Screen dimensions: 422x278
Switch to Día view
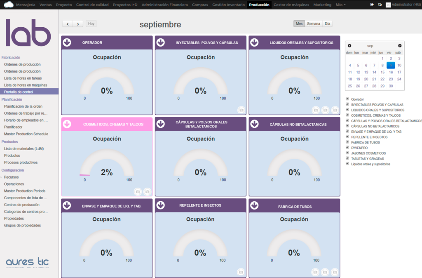(327, 24)
